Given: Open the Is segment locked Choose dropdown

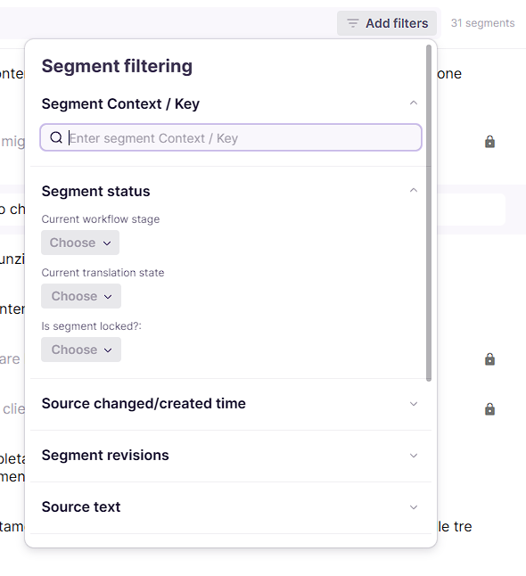Looking at the screenshot, I should click(81, 350).
